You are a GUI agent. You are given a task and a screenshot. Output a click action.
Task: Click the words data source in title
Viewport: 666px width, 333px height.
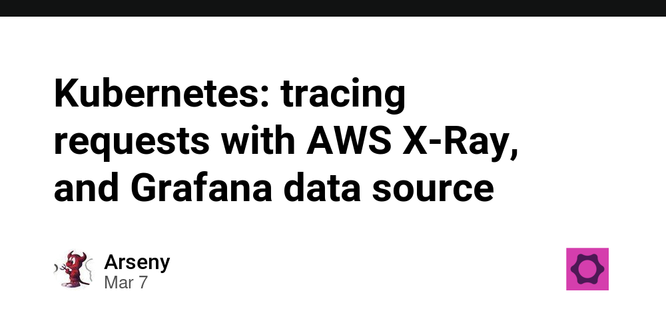tap(389, 188)
